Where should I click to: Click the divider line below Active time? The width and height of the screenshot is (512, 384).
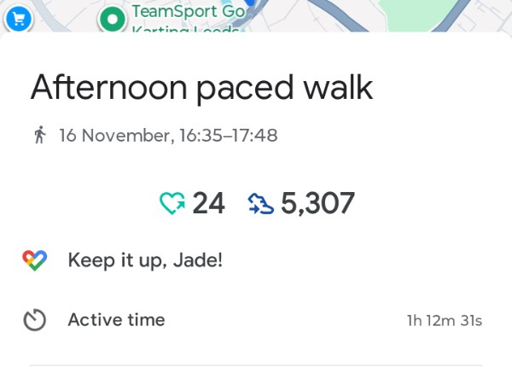(x=256, y=365)
